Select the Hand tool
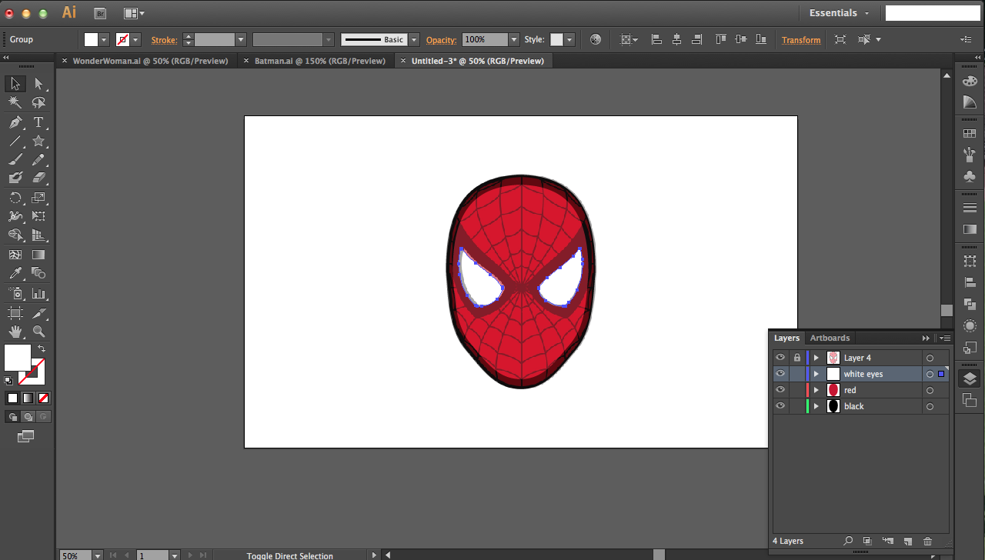This screenshot has width=985, height=560. click(x=15, y=332)
